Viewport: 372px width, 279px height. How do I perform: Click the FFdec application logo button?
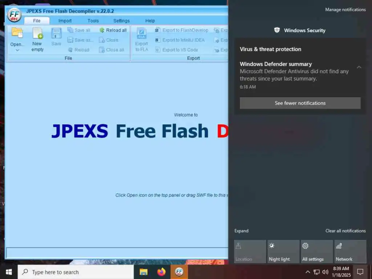[x=14, y=15]
